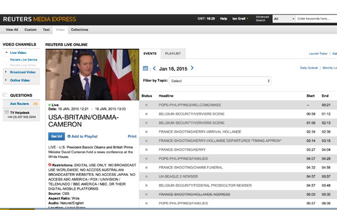Click status dot for FRANCE-SHOOTING/KERRY row

click(147, 150)
